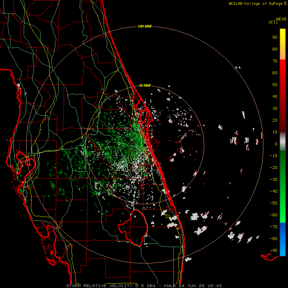This screenshot has height=288, width=288.
Task: Select the -80 value on the velocity scale
Action: pos(274,239)
